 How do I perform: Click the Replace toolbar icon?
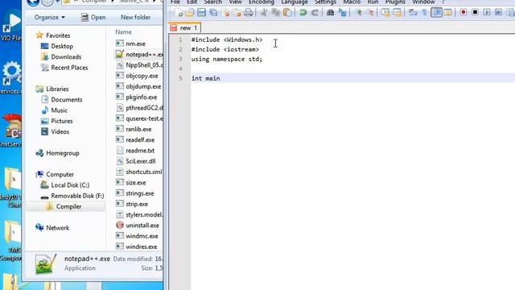[342, 13]
